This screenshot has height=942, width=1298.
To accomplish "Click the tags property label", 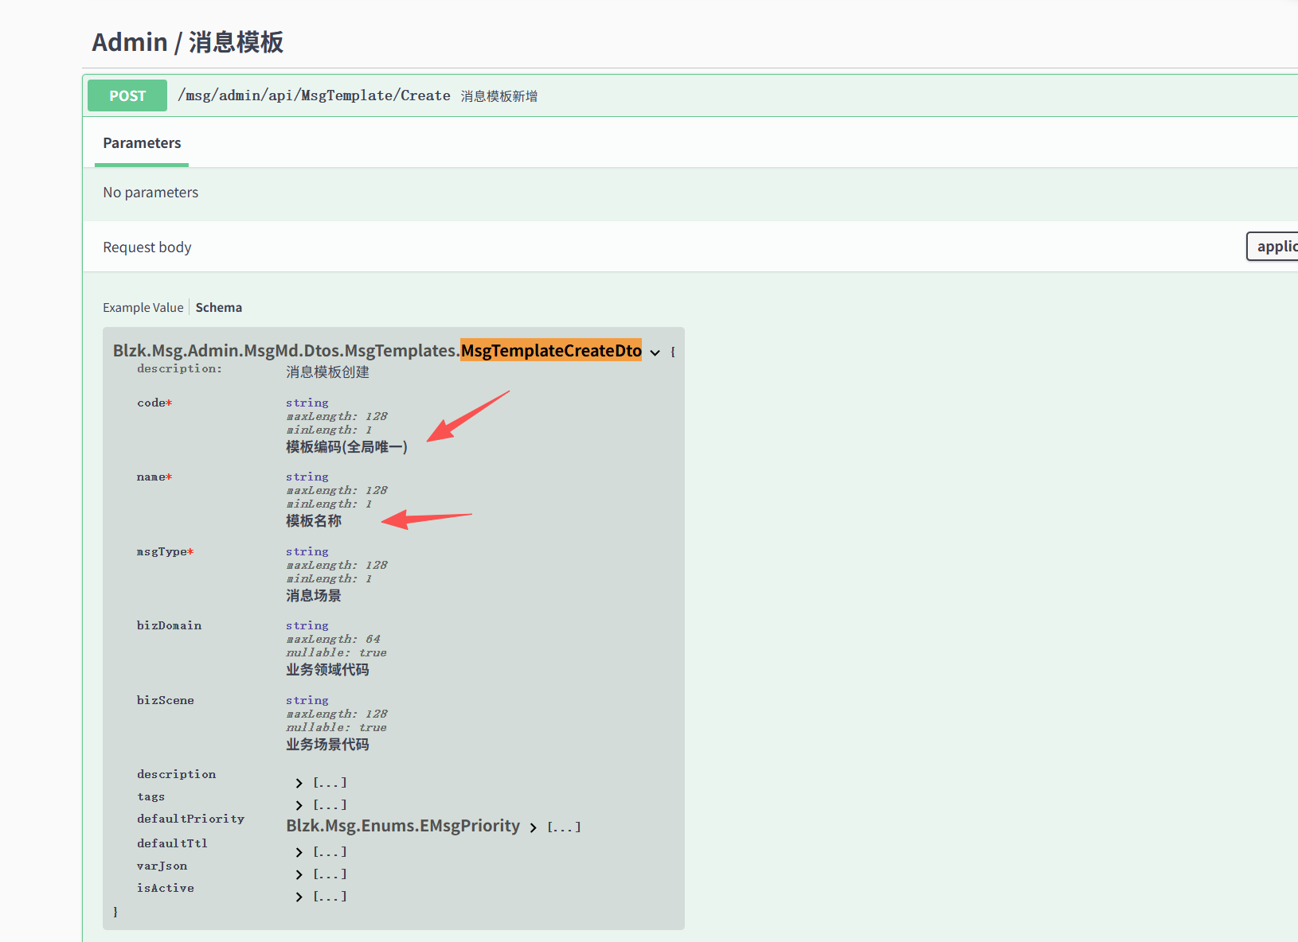I will click(151, 797).
